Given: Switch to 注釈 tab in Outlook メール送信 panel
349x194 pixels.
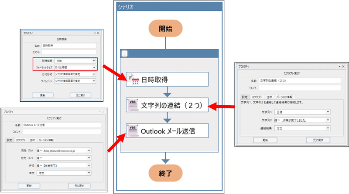Looking at the screenshot, I should point(32,140).
